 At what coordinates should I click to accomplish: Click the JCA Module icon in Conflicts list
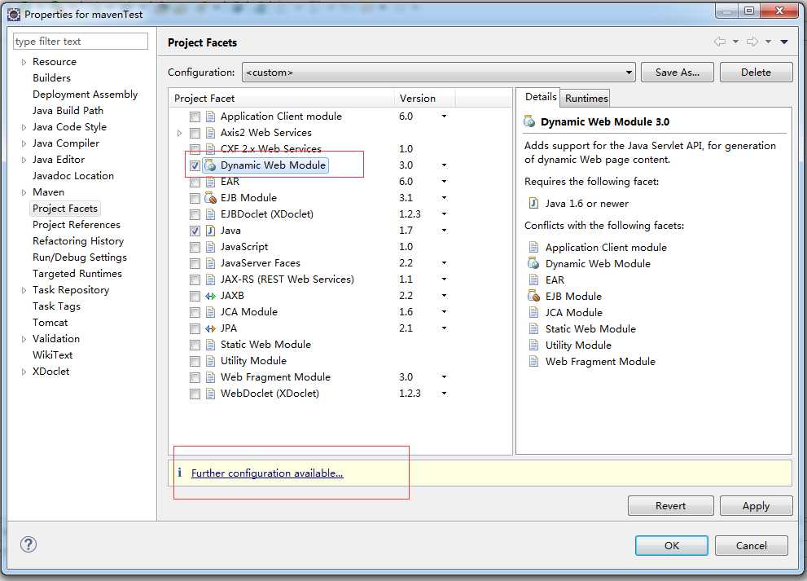click(x=533, y=313)
